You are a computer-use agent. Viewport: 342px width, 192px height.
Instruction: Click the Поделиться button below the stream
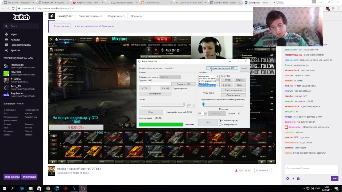point(262,170)
